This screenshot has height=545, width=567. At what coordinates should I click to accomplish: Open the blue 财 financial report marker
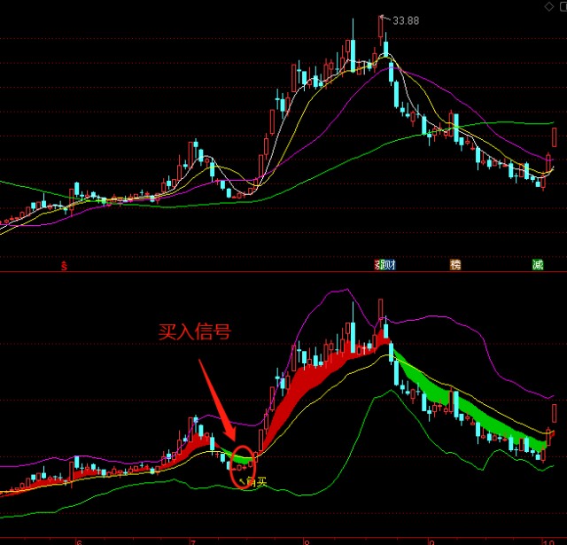coord(390,265)
